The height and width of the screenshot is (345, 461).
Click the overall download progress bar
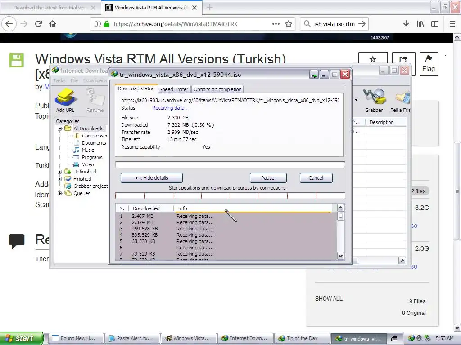pyautogui.click(x=230, y=165)
